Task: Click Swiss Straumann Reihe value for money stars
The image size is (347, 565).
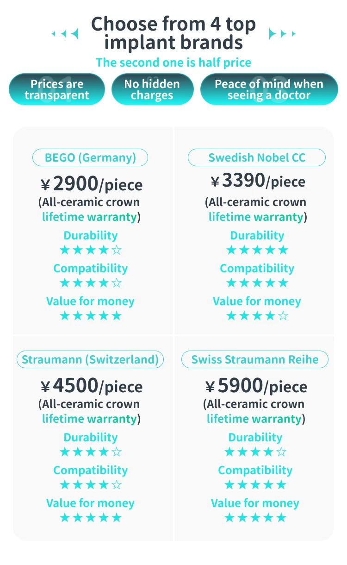Action: pyautogui.click(x=255, y=518)
